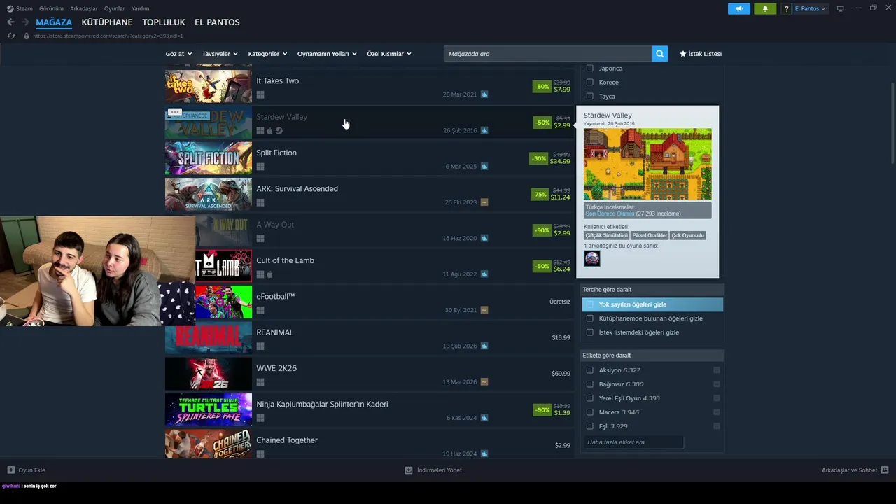Image resolution: width=896 pixels, height=504 pixels.
Task: Click the WWE 2K26 game thumbnail
Action: (209, 374)
